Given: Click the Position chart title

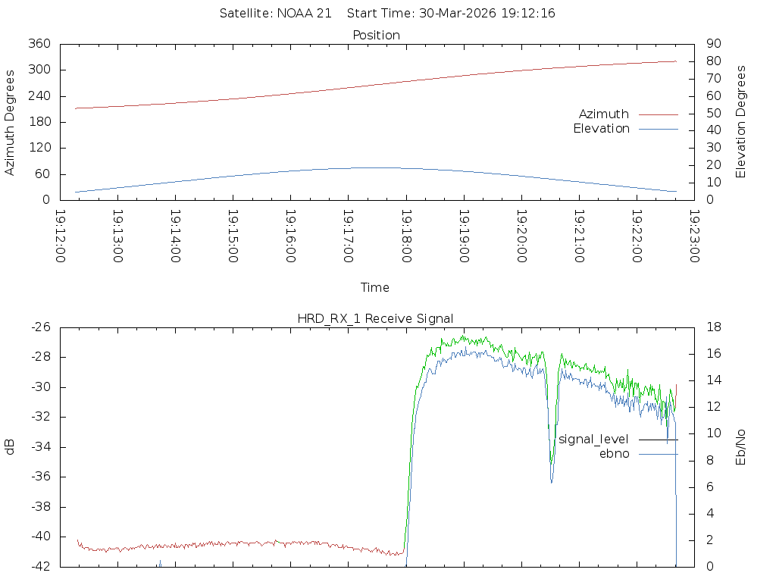Looking at the screenshot, I should [376, 36].
